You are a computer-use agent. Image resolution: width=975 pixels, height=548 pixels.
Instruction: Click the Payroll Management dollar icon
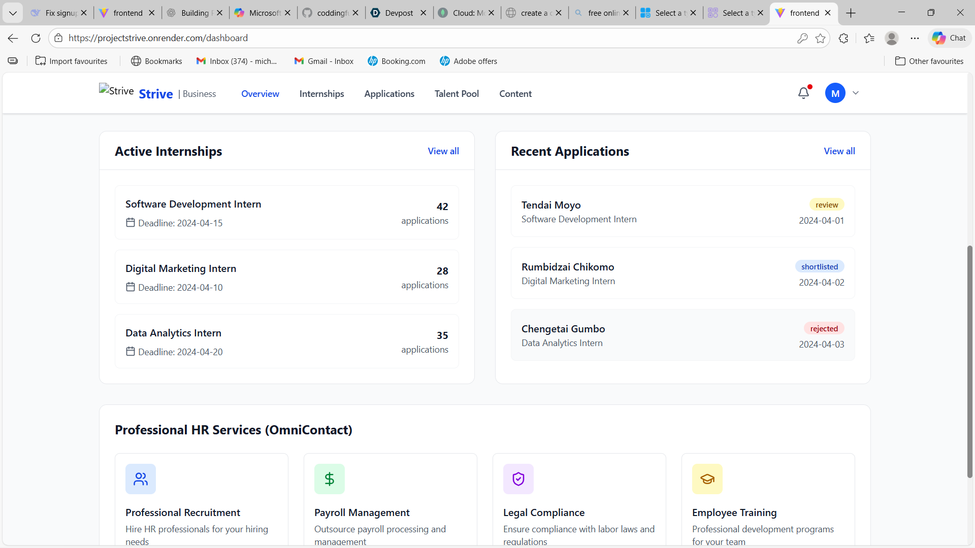pyautogui.click(x=330, y=478)
